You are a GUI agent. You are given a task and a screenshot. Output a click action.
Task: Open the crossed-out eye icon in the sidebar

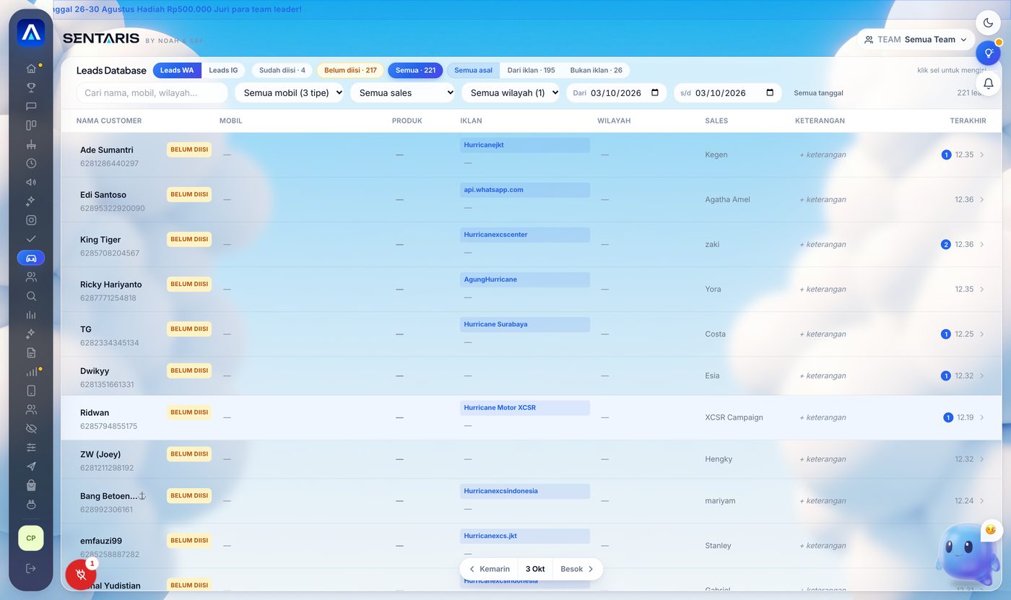click(x=31, y=428)
